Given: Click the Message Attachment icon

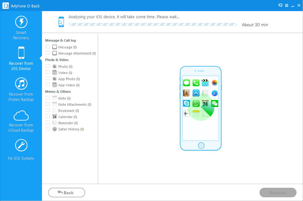Looking at the screenshot, I should click(55, 53).
